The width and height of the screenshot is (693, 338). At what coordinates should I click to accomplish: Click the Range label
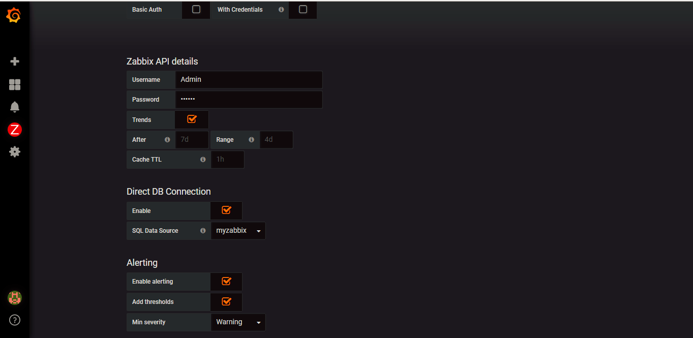tap(225, 140)
